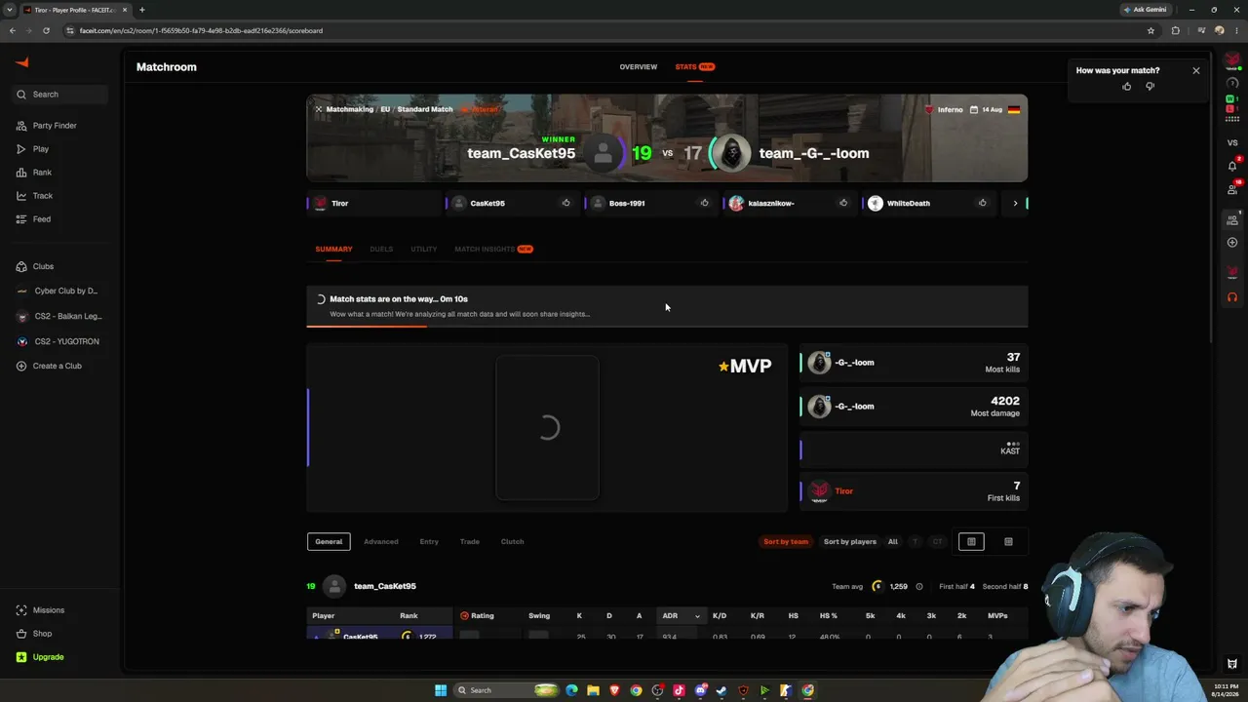Reload the page
Screen dimensions: 1248x702
[x=46, y=30]
